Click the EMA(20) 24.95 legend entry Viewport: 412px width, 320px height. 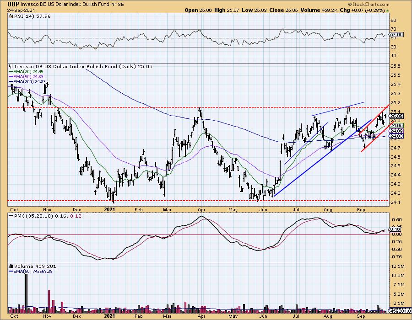pos(26,72)
